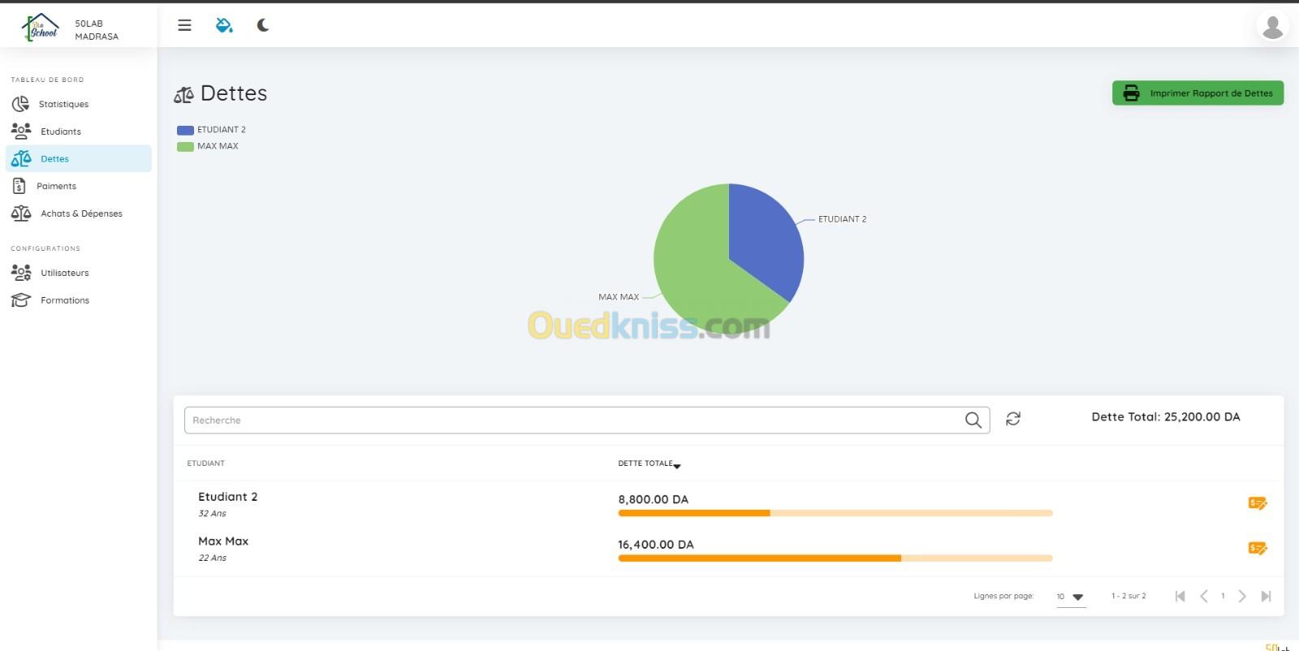Click Dette Total: 25,200.00 DA text
The image size is (1299, 651).
pos(1166,417)
